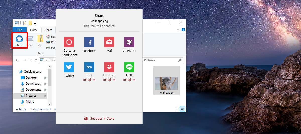This screenshot has width=301, height=134.
Task: Click the address bar path
Action: tap(48, 60)
